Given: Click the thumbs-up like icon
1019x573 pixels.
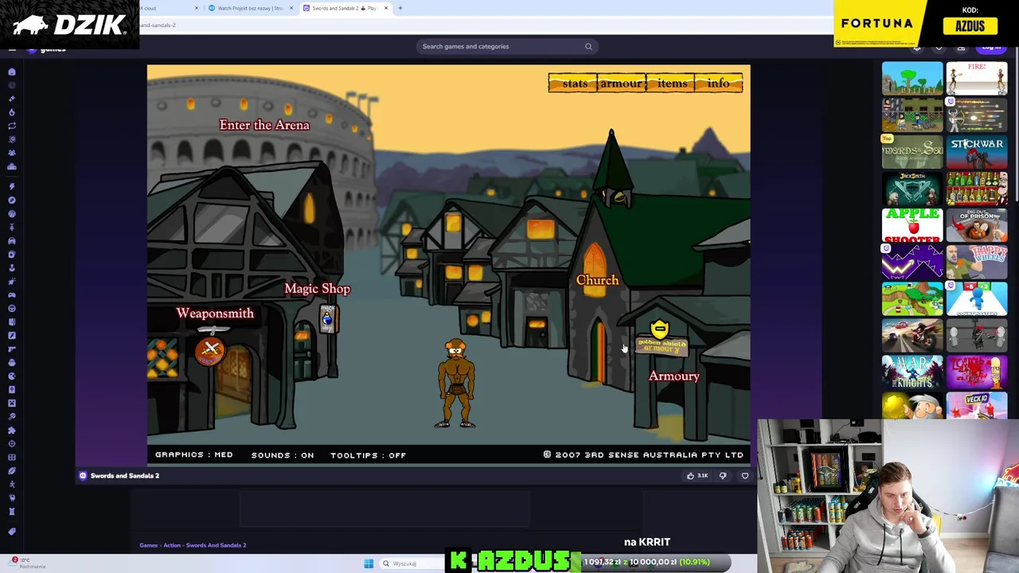Looking at the screenshot, I should click(x=690, y=476).
